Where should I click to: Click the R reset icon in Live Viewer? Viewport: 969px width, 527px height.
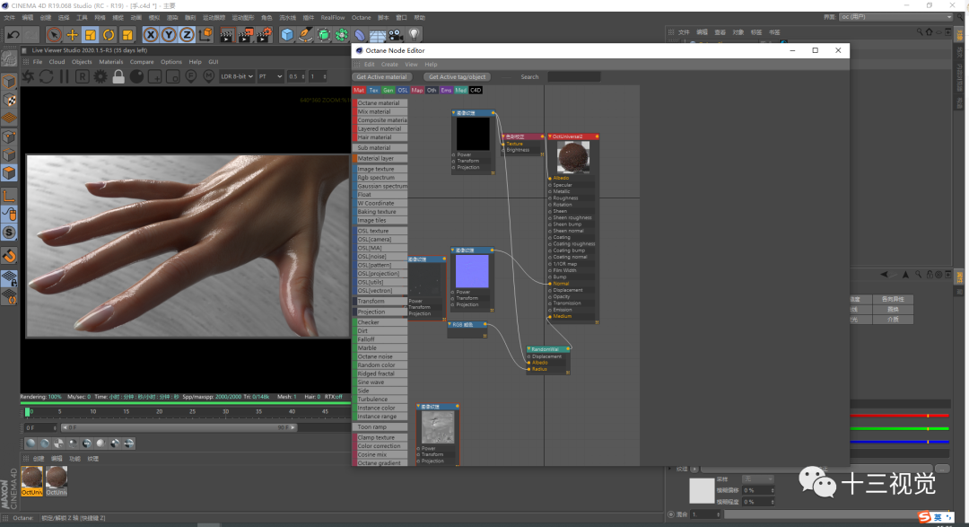tap(83, 76)
